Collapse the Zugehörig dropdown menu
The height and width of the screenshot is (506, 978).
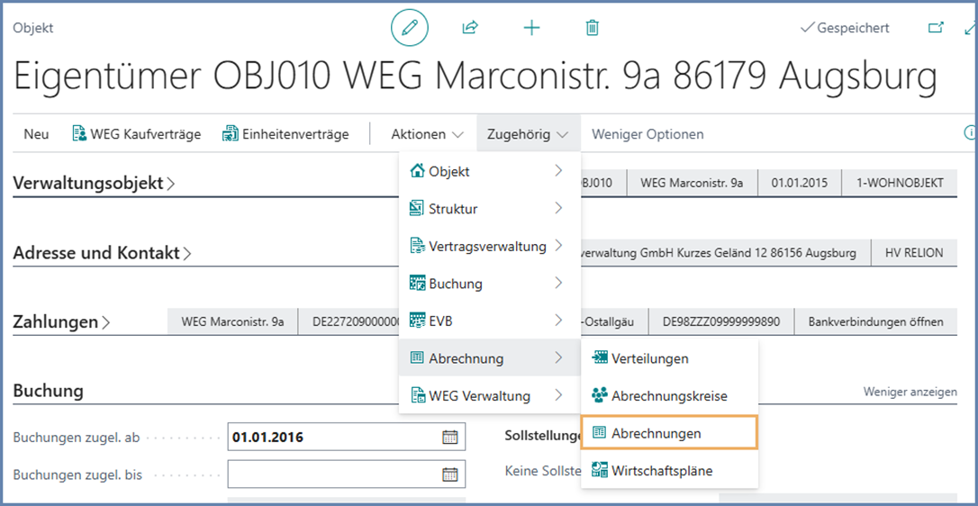528,134
